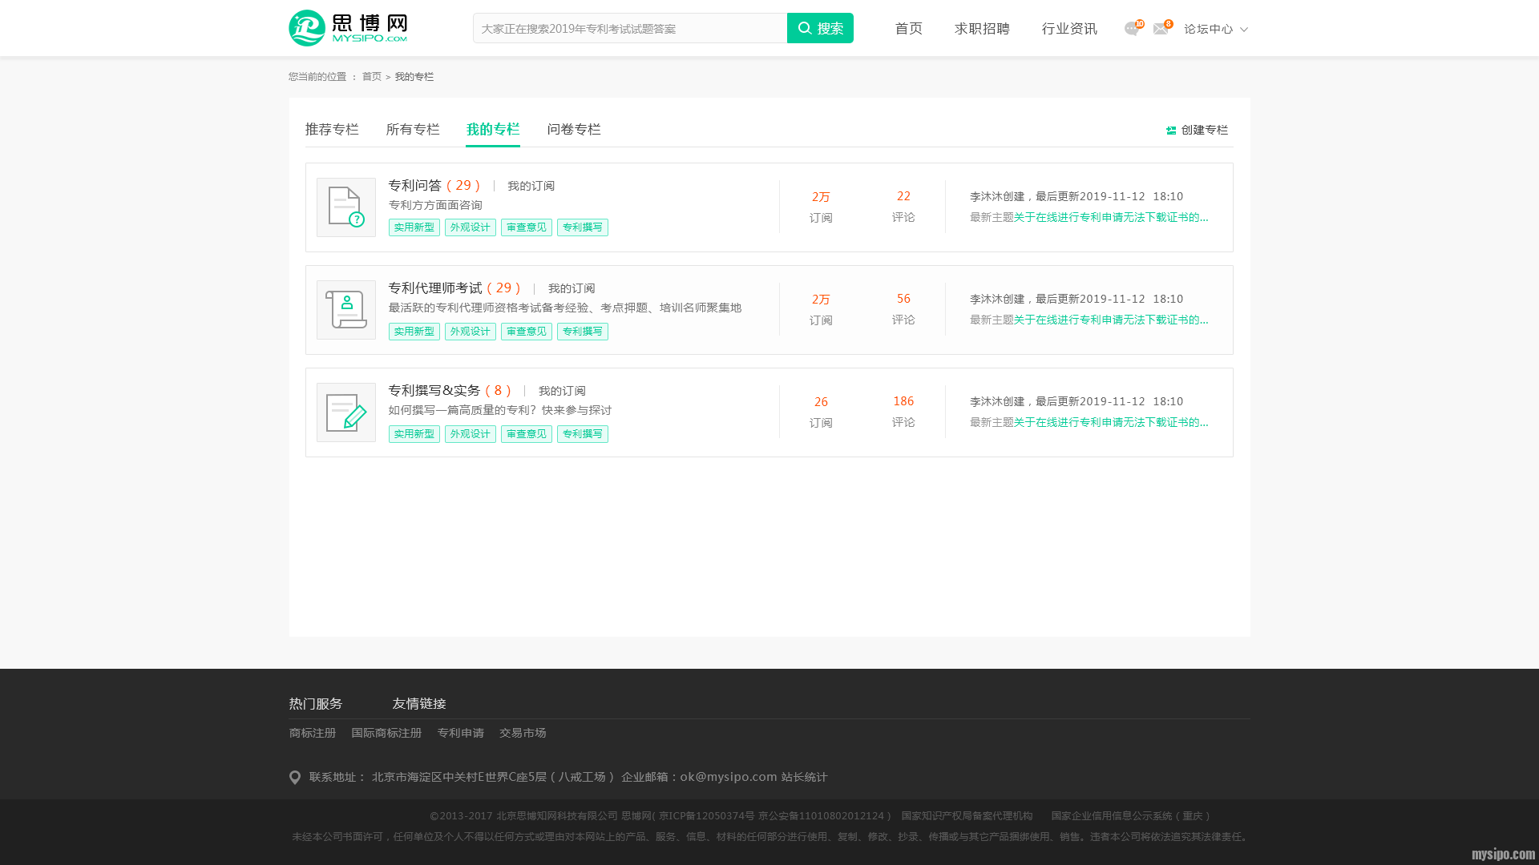1539x865 pixels.
Task: Switch to 推荐专栏 tab
Action: coord(332,130)
